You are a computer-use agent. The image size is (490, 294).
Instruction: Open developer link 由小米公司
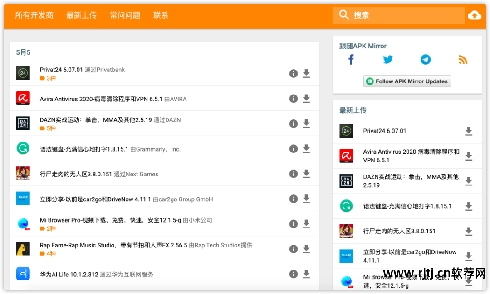pos(197,220)
